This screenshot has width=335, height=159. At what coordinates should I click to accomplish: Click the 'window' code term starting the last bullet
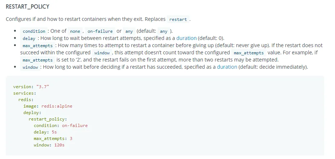click(x=30, y=67)
